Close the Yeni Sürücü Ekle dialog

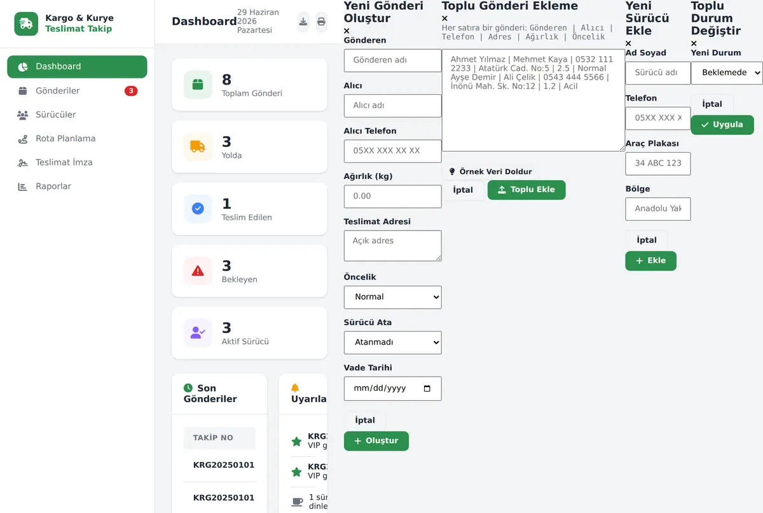click(629, 43)
